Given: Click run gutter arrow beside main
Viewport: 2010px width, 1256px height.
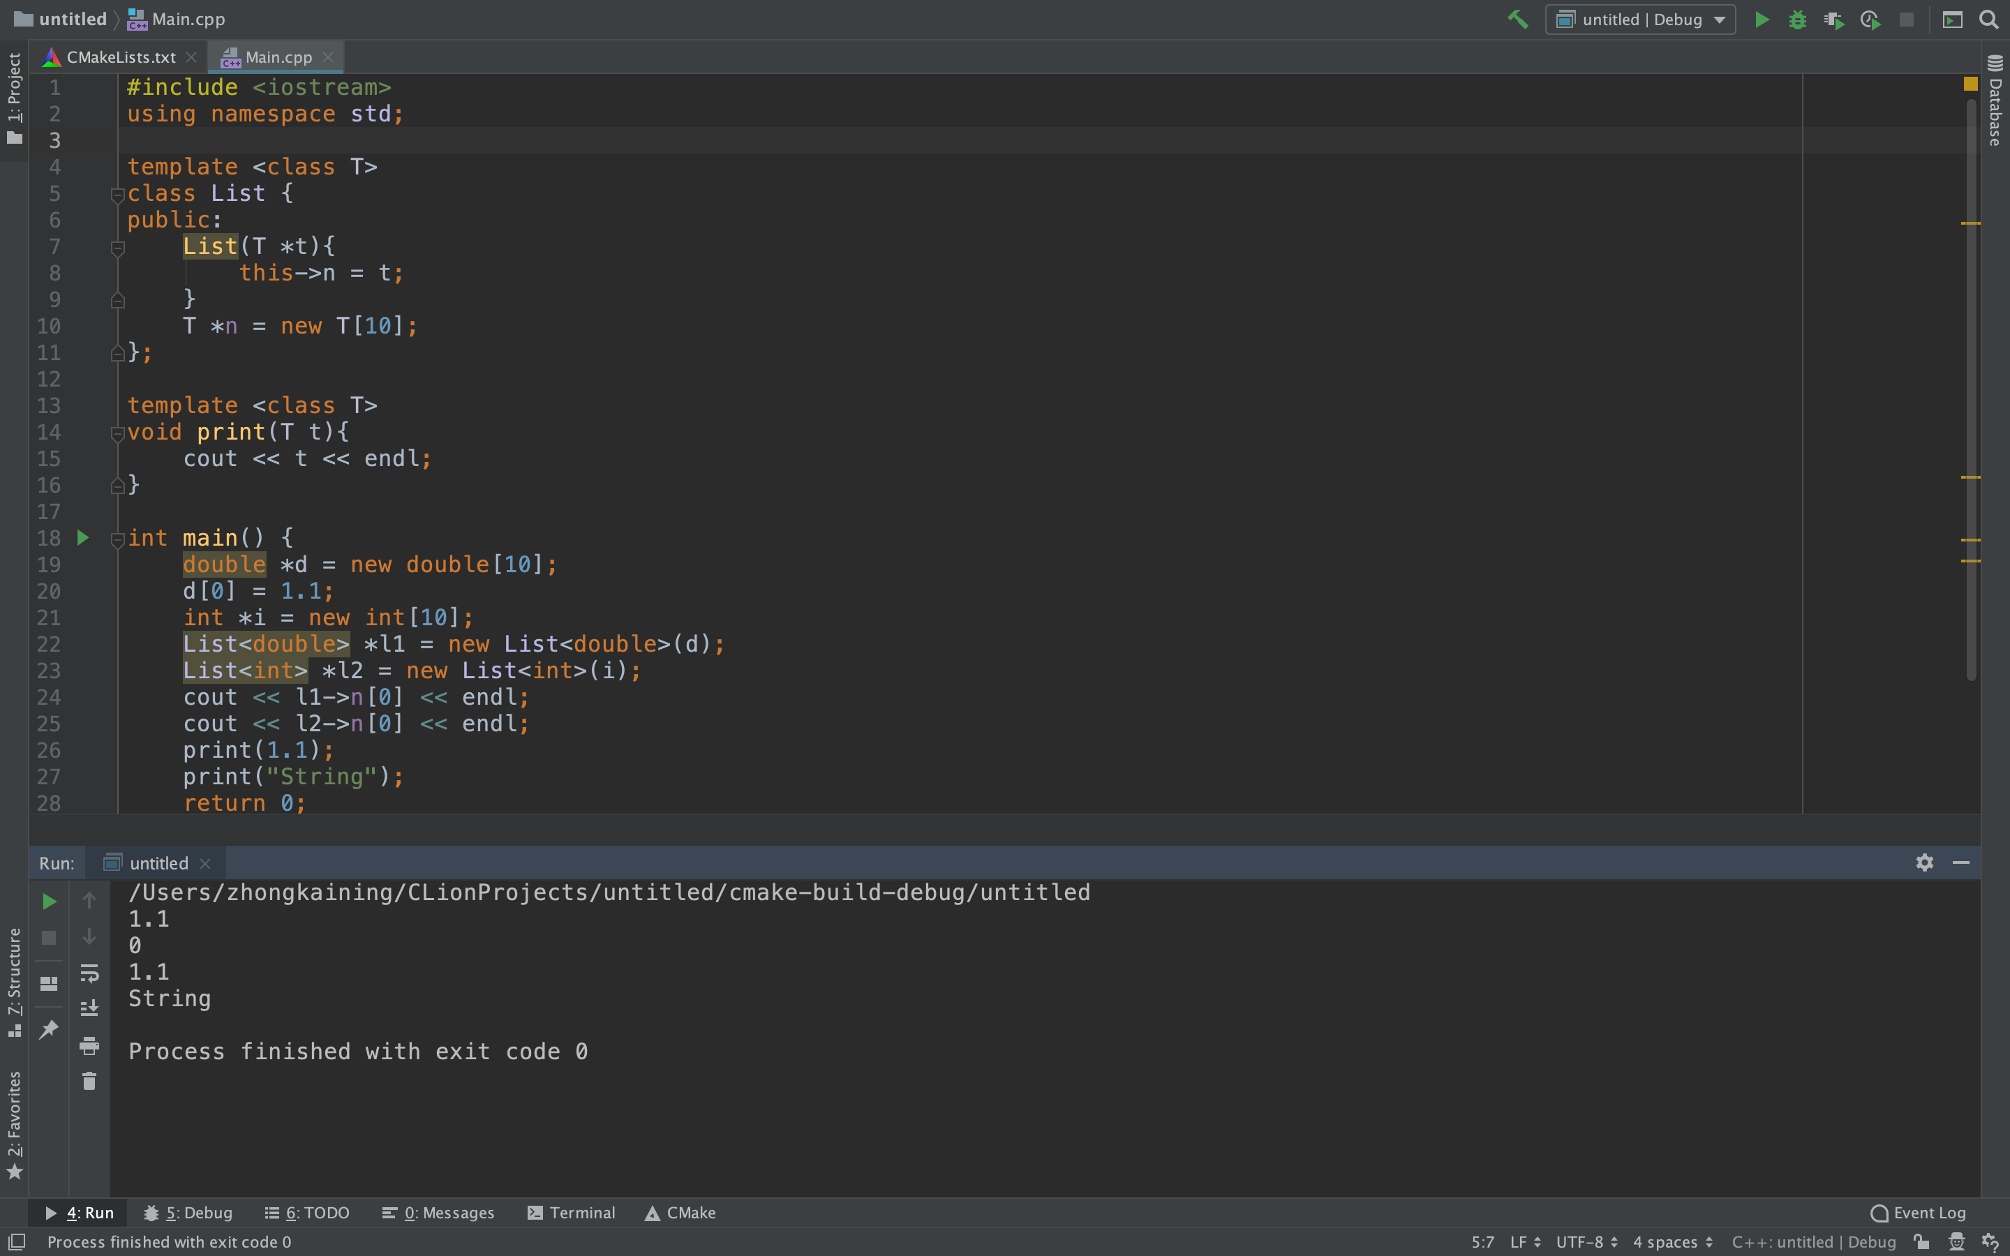Looking at the screenshot, I should [83, 538].
